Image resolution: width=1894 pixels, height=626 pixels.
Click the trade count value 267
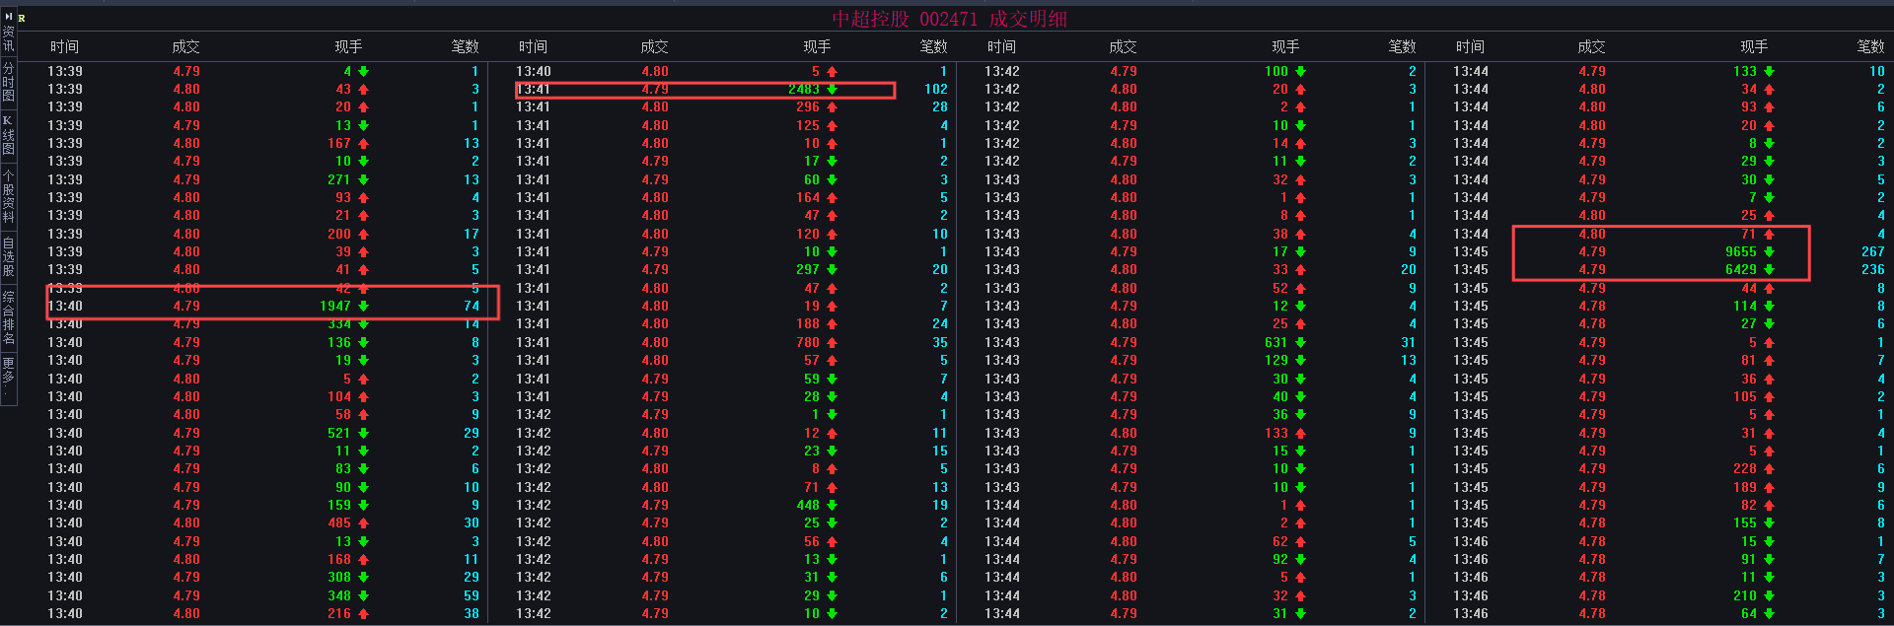[1872, 251]
